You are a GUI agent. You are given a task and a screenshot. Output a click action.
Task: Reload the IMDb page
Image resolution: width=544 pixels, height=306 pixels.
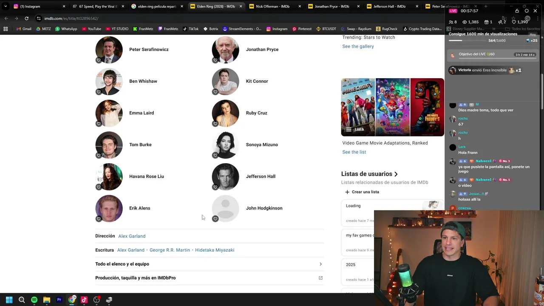pyautogui.click(x=26, y=18)
